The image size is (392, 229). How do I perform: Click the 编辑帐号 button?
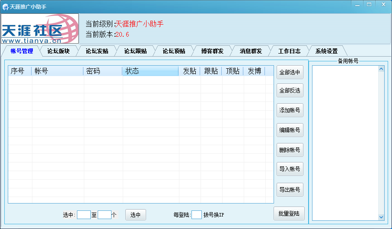pyautogui.click(x=290, y=130)
